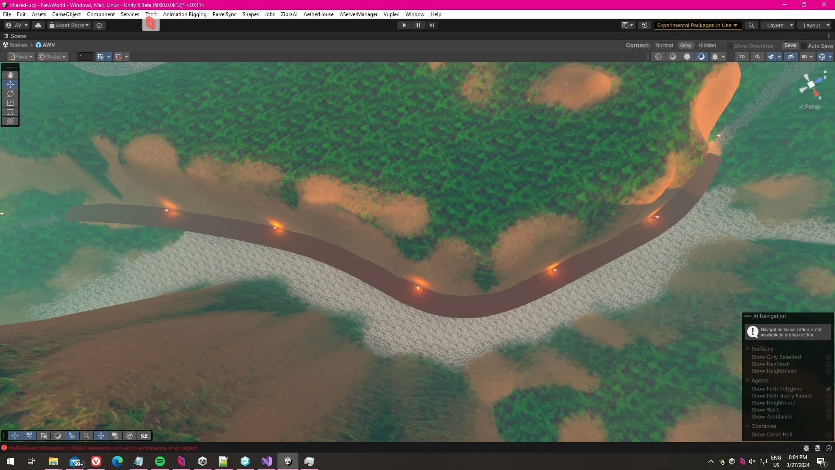Click the Save prefab button
The width and height of the screenshot is (835, 470).
point(790,45)
